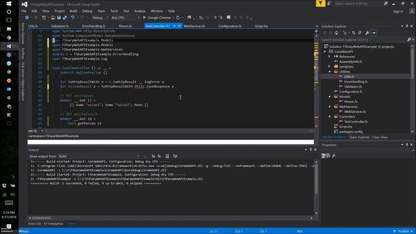Auto-hide pin the Output panel
Viewport: 416px width, 234px height.
[x=311, y=149]
